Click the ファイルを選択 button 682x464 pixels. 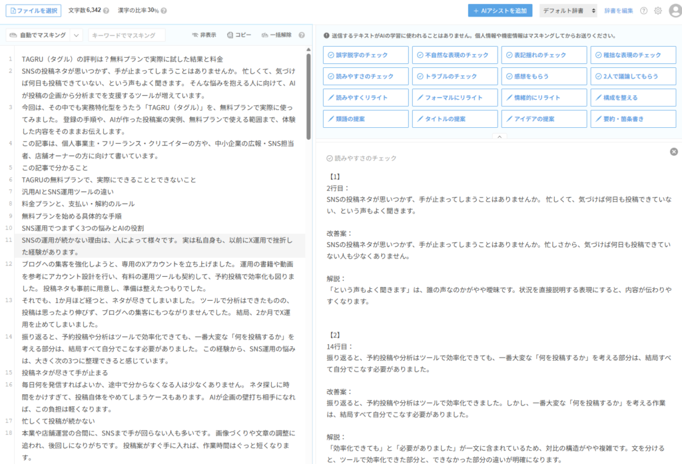[x=33, y=11]
